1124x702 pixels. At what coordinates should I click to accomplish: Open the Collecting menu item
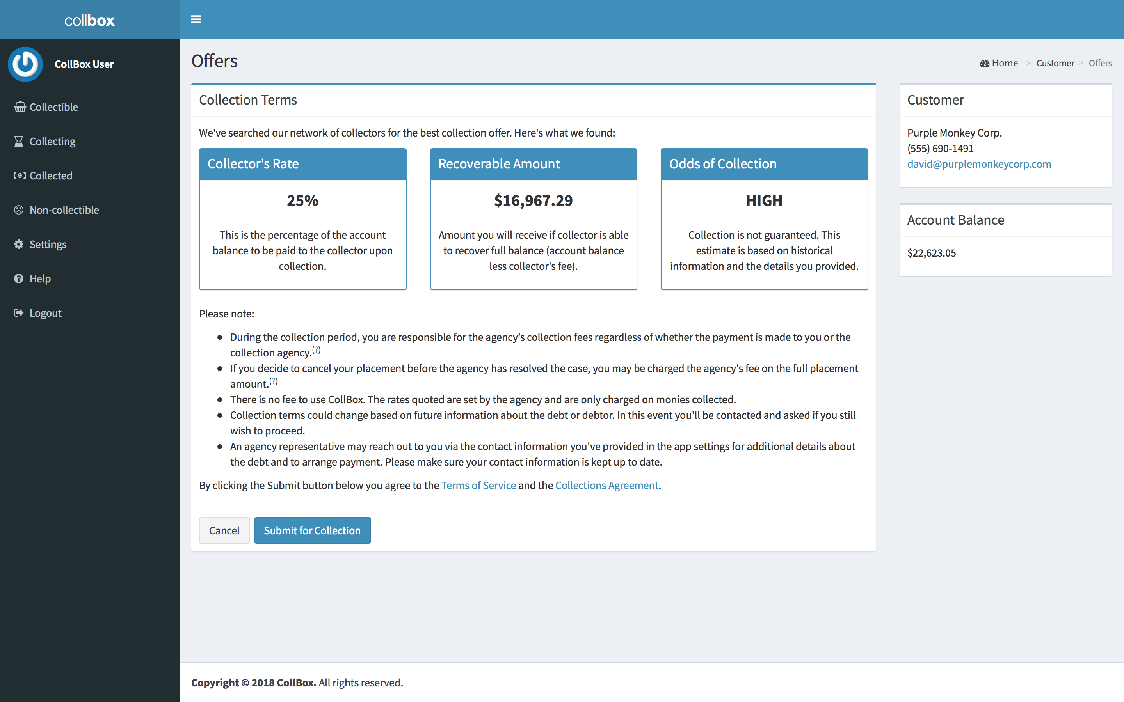(52, 141)
